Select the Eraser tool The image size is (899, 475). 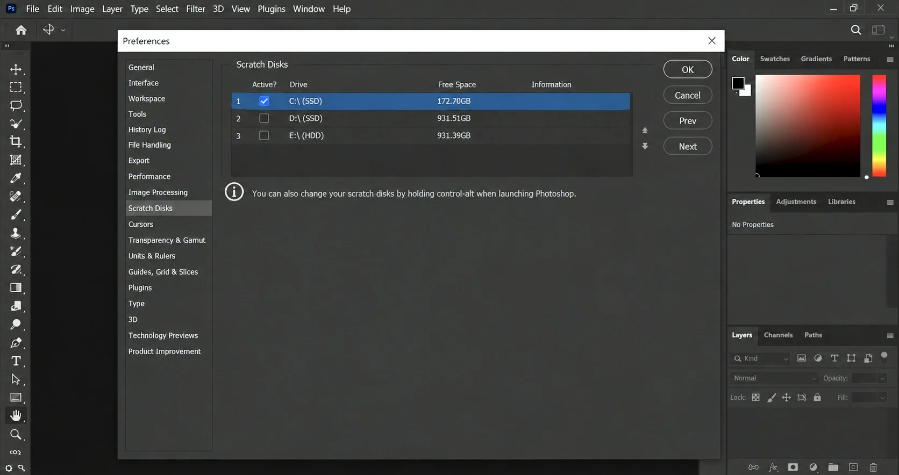tap(16, 270)
